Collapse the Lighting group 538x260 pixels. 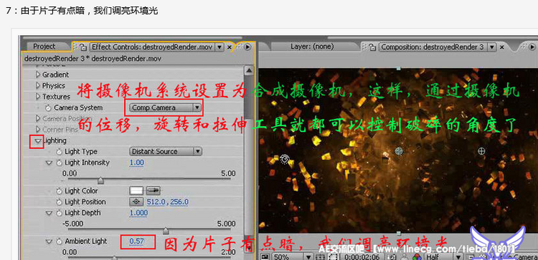coord(38,141)
